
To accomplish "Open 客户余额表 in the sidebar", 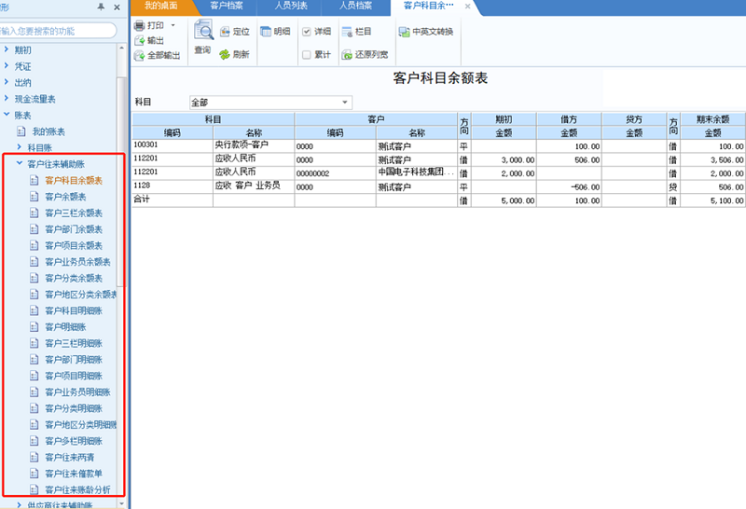I will pyautogui.click(x=65, y=197).
